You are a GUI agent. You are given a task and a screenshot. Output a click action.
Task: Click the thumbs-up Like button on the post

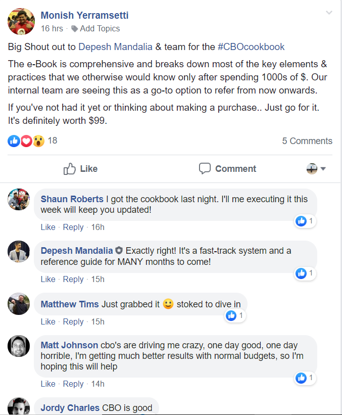click(x=80, y=169)
